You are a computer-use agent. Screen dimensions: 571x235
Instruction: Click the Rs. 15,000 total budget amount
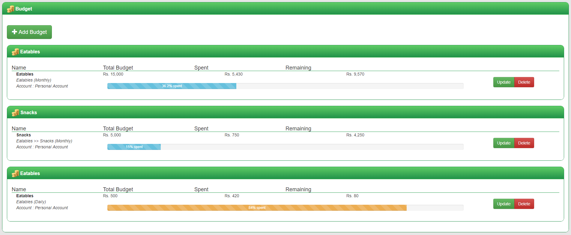point(113,74)
